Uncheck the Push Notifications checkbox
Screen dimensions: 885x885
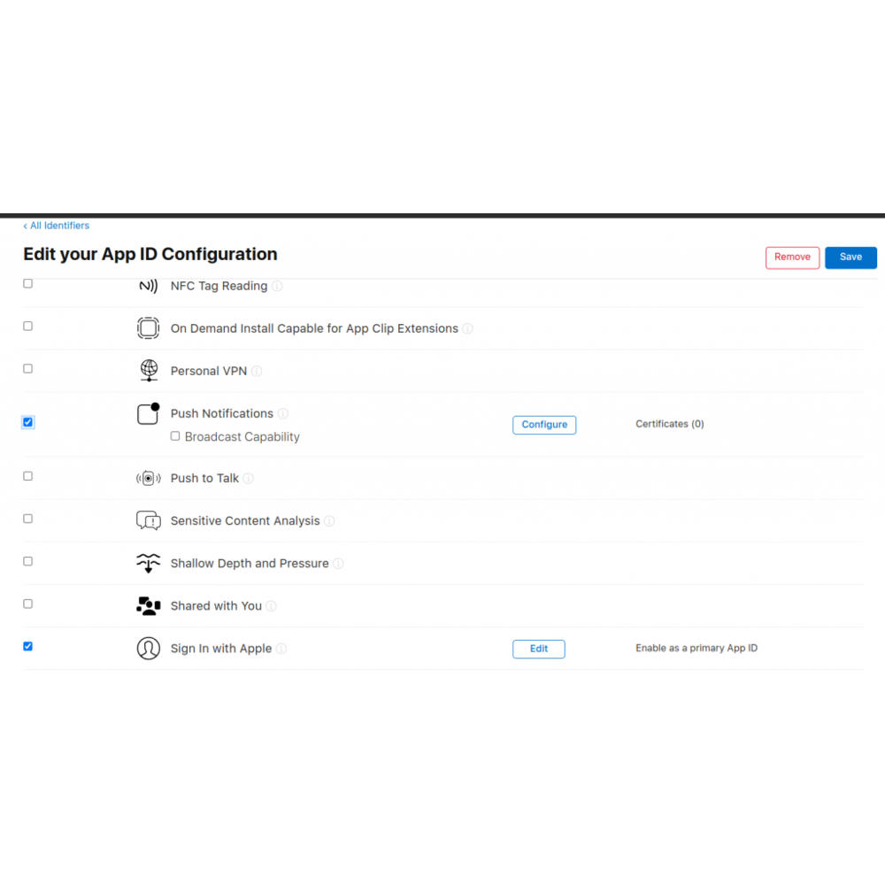(x=27, y=422)
